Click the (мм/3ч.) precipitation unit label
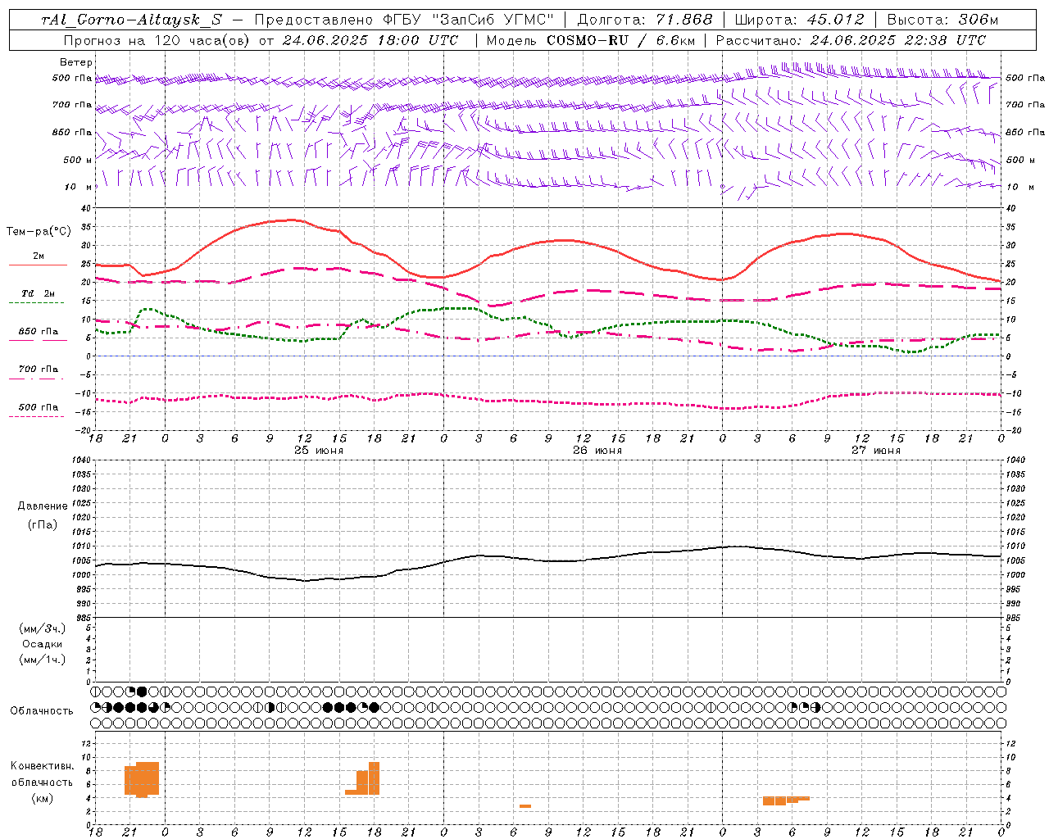The width and height of the screenshot is (1049, 839). [43, 628]
